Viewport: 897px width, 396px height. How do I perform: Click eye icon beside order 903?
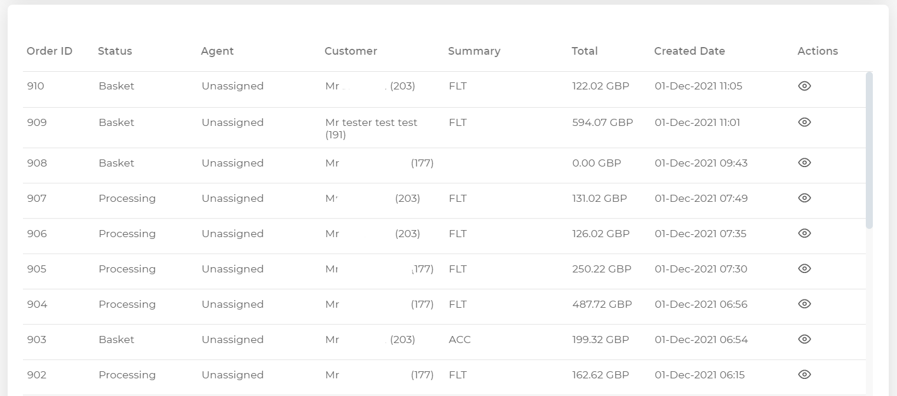point(804,339)
